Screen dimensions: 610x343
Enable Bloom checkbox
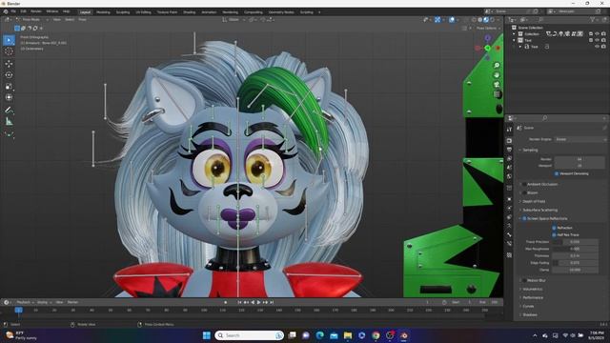(524, 192)
